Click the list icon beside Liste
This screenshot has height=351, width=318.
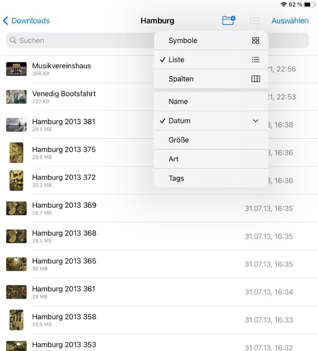(256, 60)
